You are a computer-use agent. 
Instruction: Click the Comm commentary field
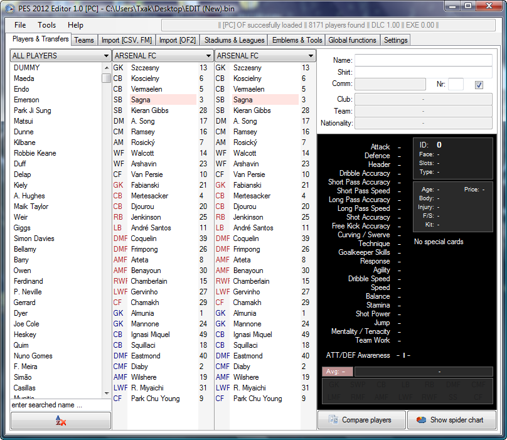390,84
